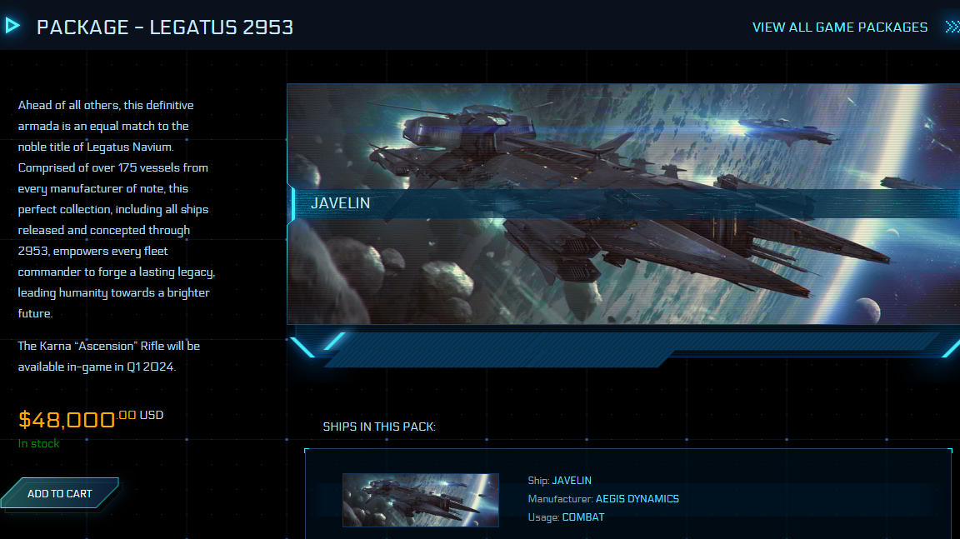Click the cyan bracket accent beside JAVELIN label
The height and width of the screenshot is (539, 960).
[x=292, y=203]
